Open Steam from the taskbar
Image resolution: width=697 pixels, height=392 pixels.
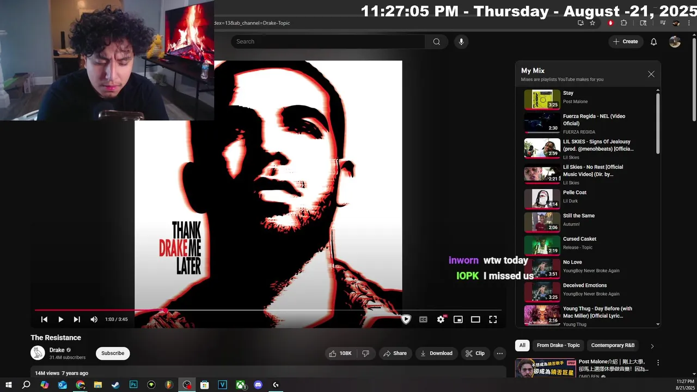(115, 385)
